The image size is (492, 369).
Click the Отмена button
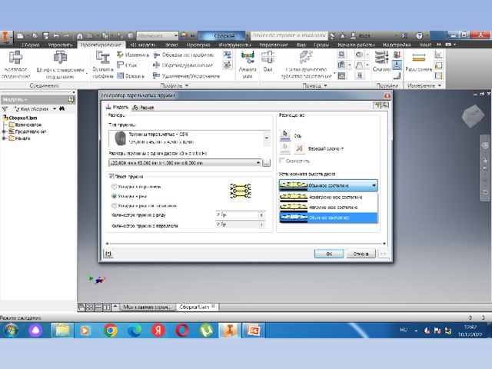(357, 253)
